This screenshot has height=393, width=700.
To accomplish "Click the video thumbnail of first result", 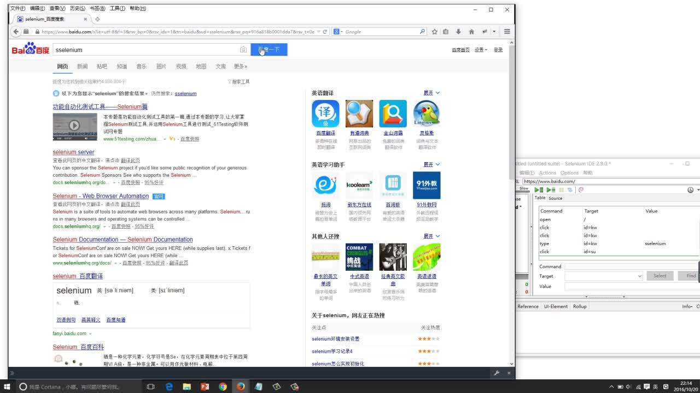I will (x=75, y=127).
